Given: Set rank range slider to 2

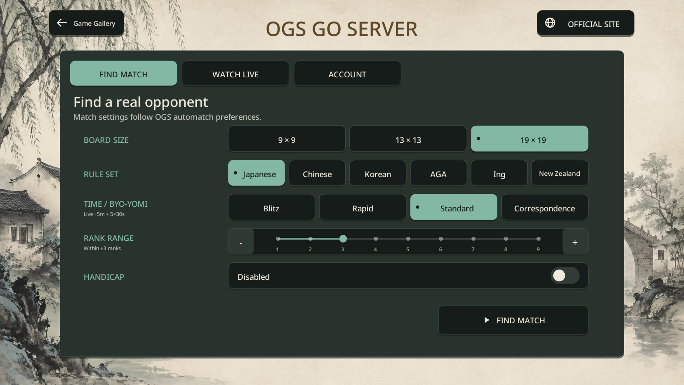Looking at the screenshot, I should coord(311,239).
